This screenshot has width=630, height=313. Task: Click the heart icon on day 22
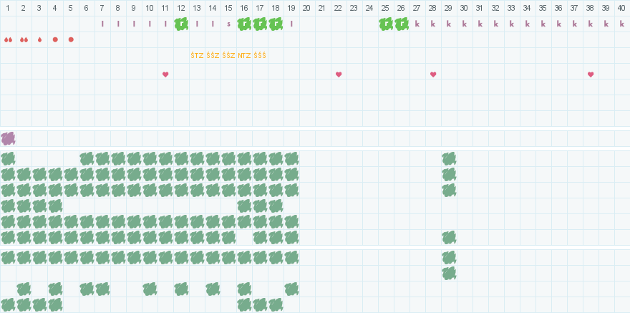point(339,74)
